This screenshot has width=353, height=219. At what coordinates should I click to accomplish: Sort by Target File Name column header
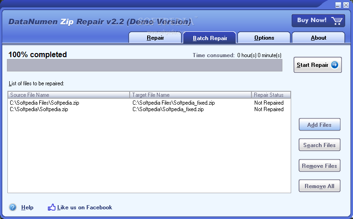tap(191, 95)
